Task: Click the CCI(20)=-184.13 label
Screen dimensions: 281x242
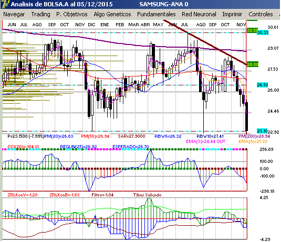Action: pyautogui.click(x=23, y=147)
